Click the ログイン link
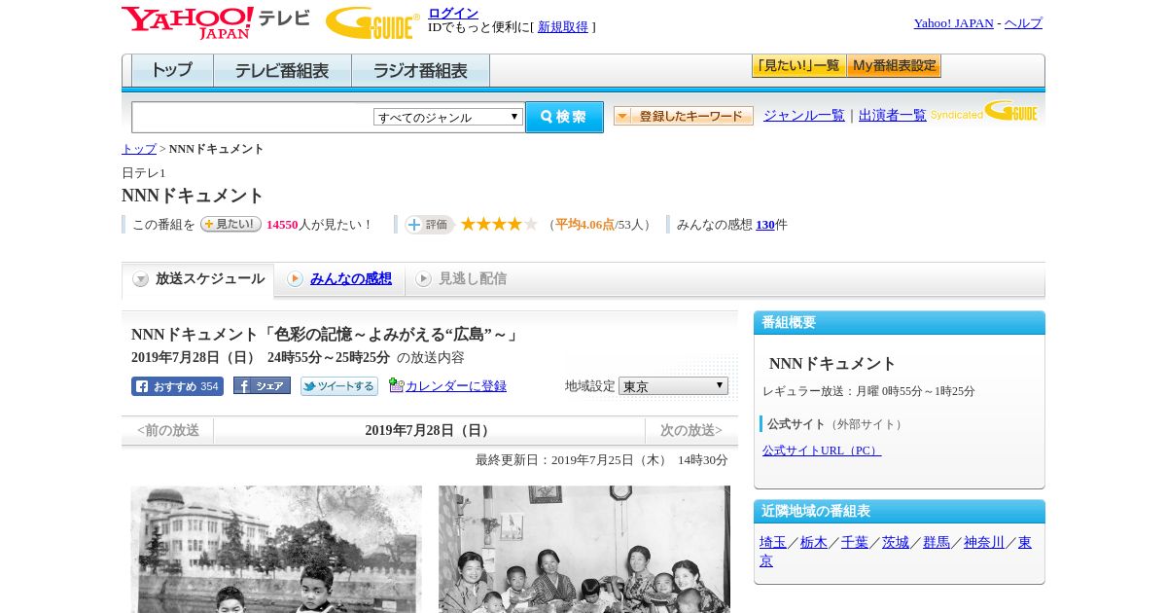The image size is (1167, 613). (453, 13)
